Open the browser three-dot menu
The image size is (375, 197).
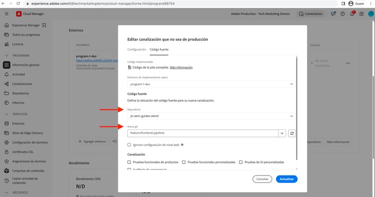pyautogui.click(x=370, y=3)
